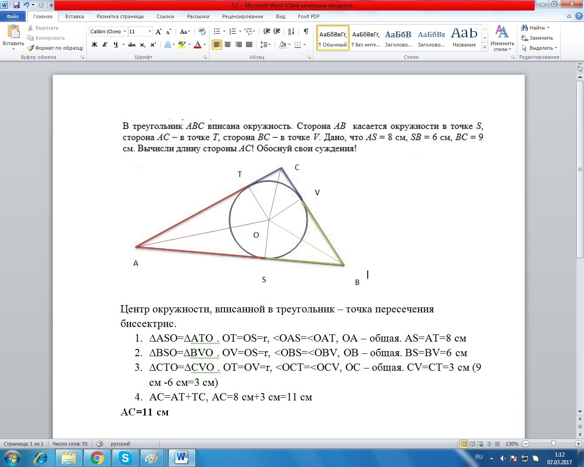Toggle justify text alignment
Image resolution: width=584 pixels, height=467 pixels.
click(249, 45)
